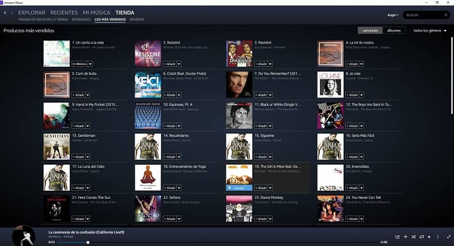Click the plus add-to-library icon in player bar
454x246 pixels.
coord(406,237)
